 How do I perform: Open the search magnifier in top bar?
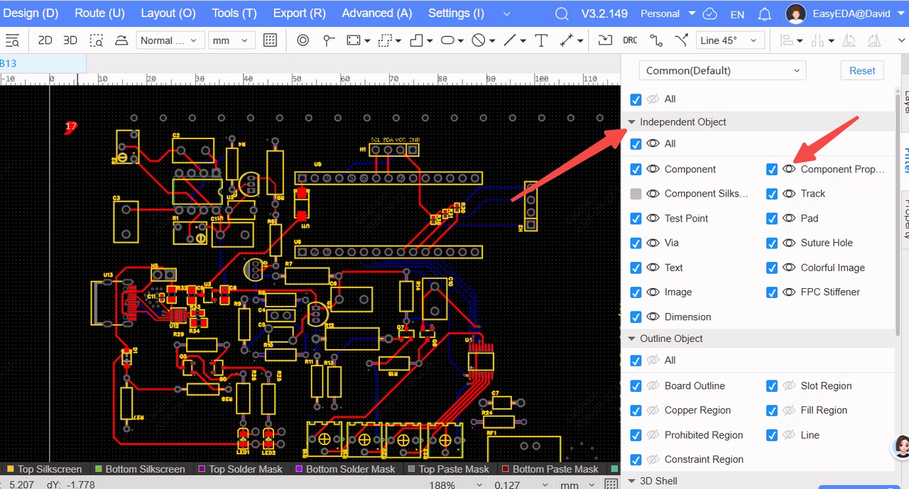(x=562, y=14)
